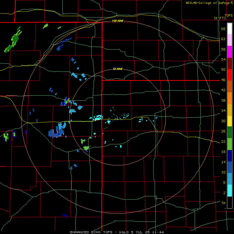The height and width of the screenshot is (234, 234).
Task: Click the legend value 58
Action: pyautogui.click(x=223, y=49)
